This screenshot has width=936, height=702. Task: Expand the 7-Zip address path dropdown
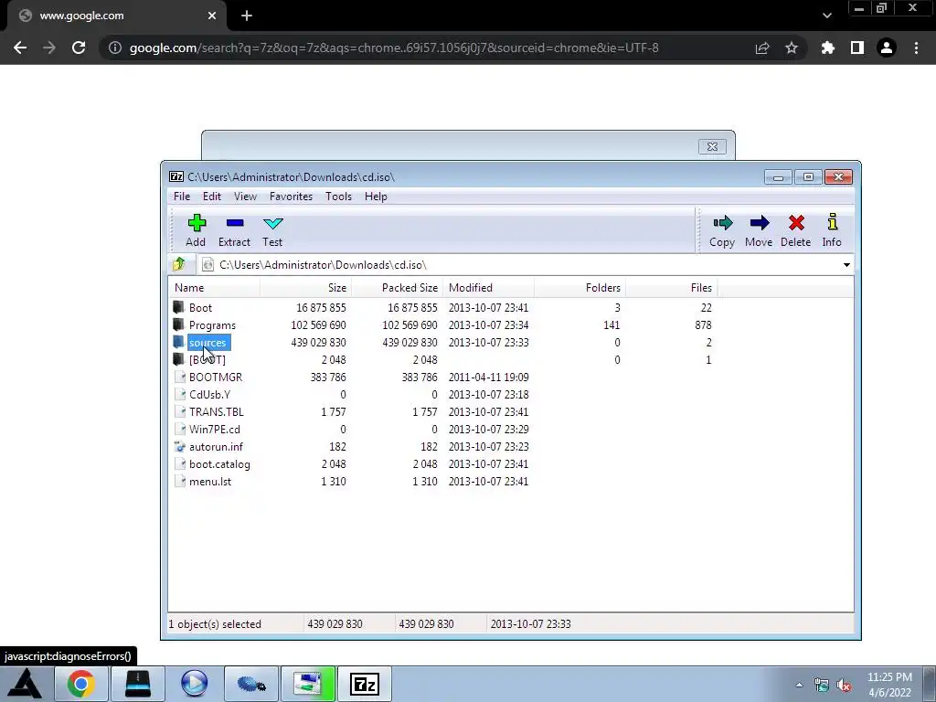(846, 264)
